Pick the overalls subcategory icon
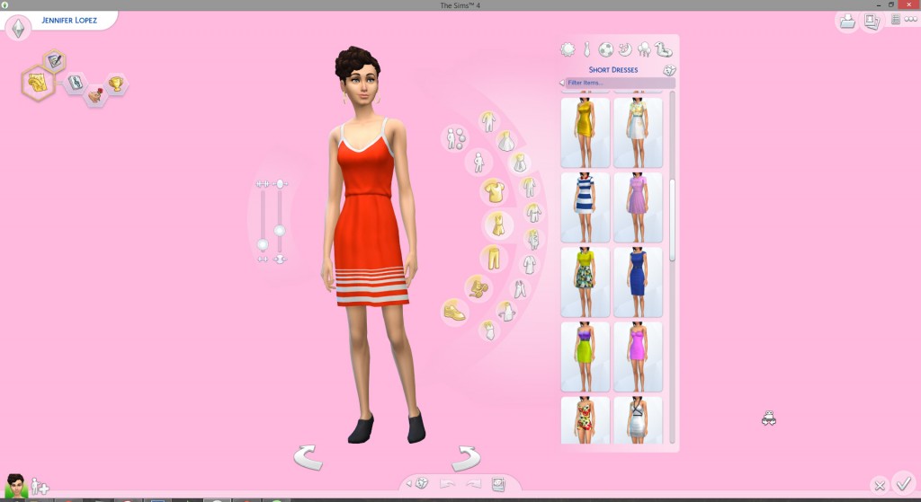Viewport: 921px width, 502px height. tap(520, 289)
